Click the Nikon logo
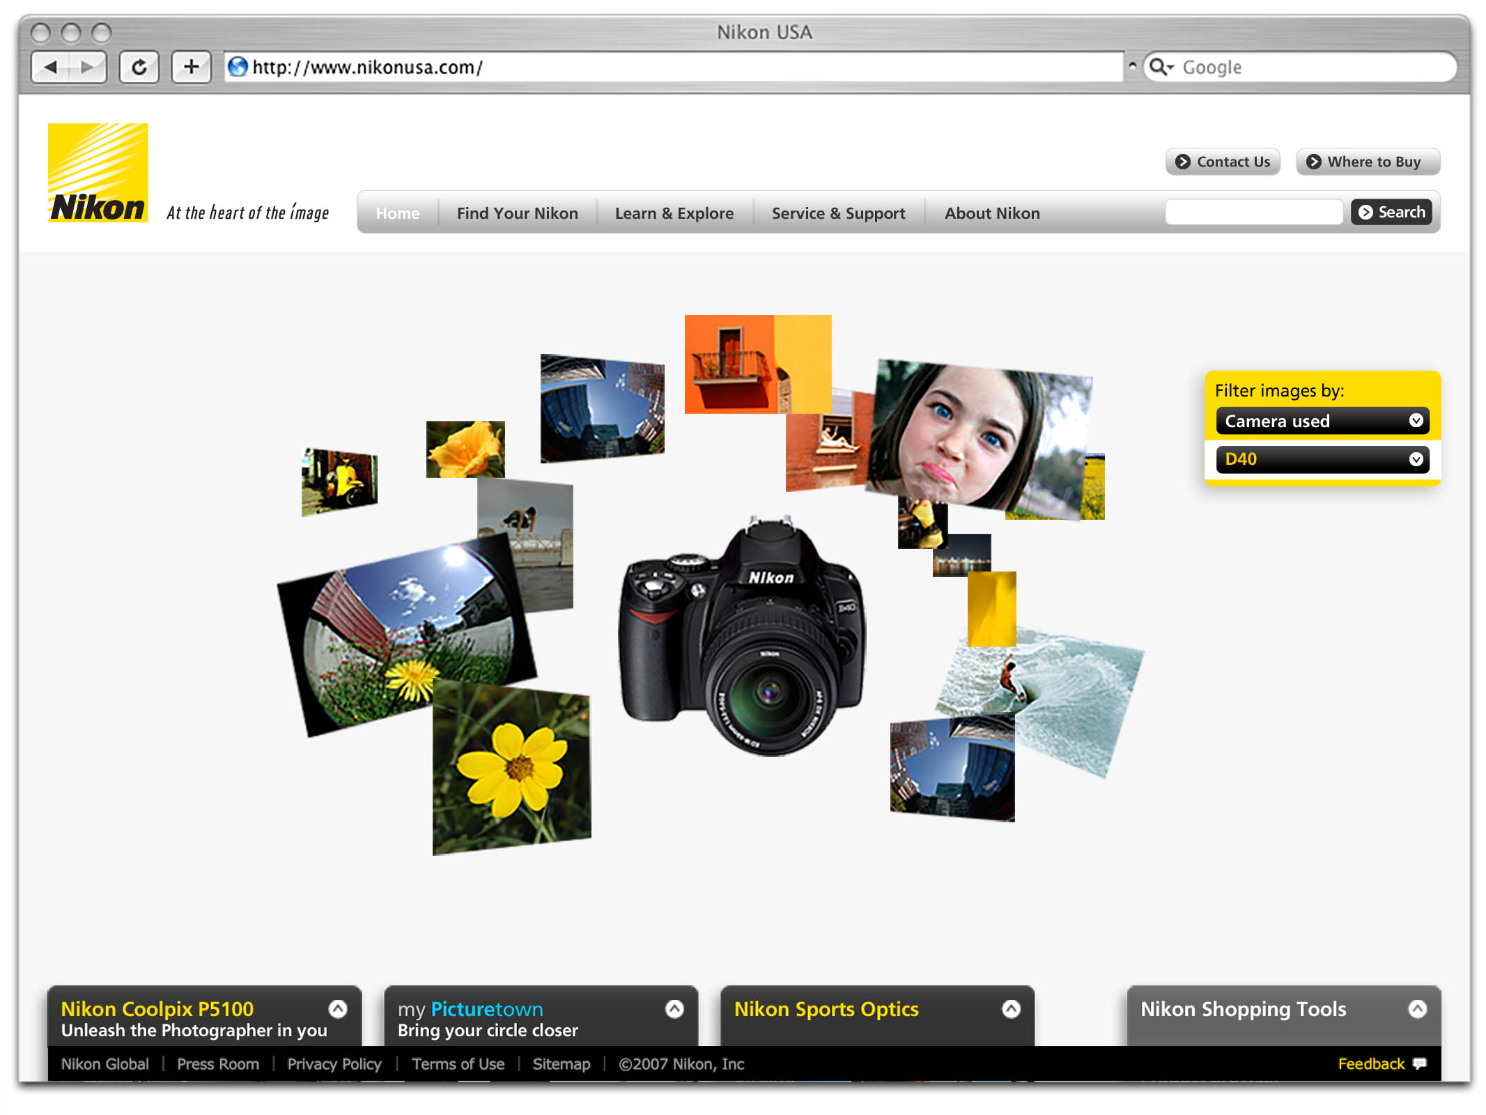1486x1115 pixels. (98, 173)
